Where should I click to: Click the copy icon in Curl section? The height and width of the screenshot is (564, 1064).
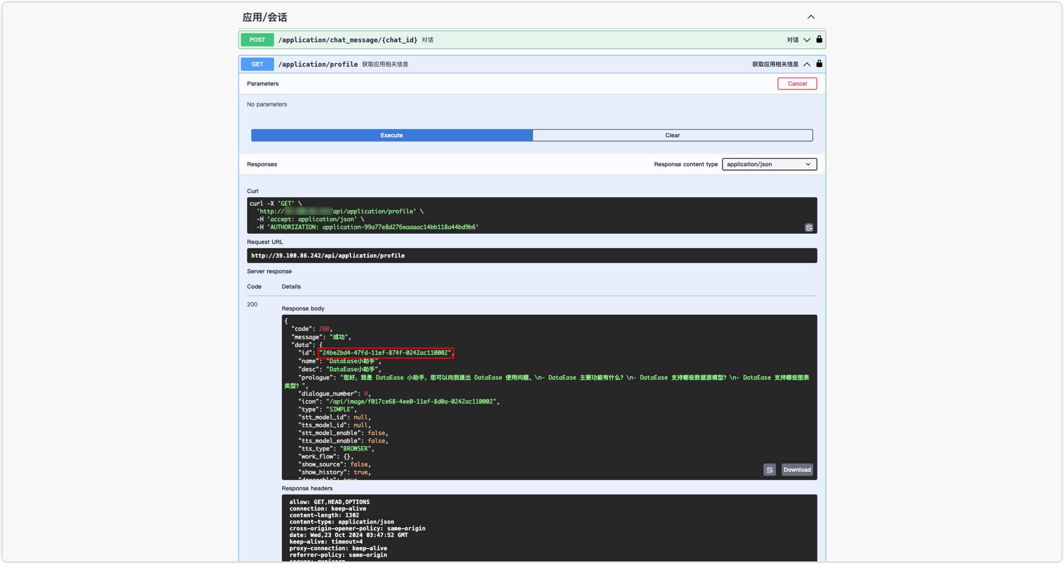(x=809, y=228)
